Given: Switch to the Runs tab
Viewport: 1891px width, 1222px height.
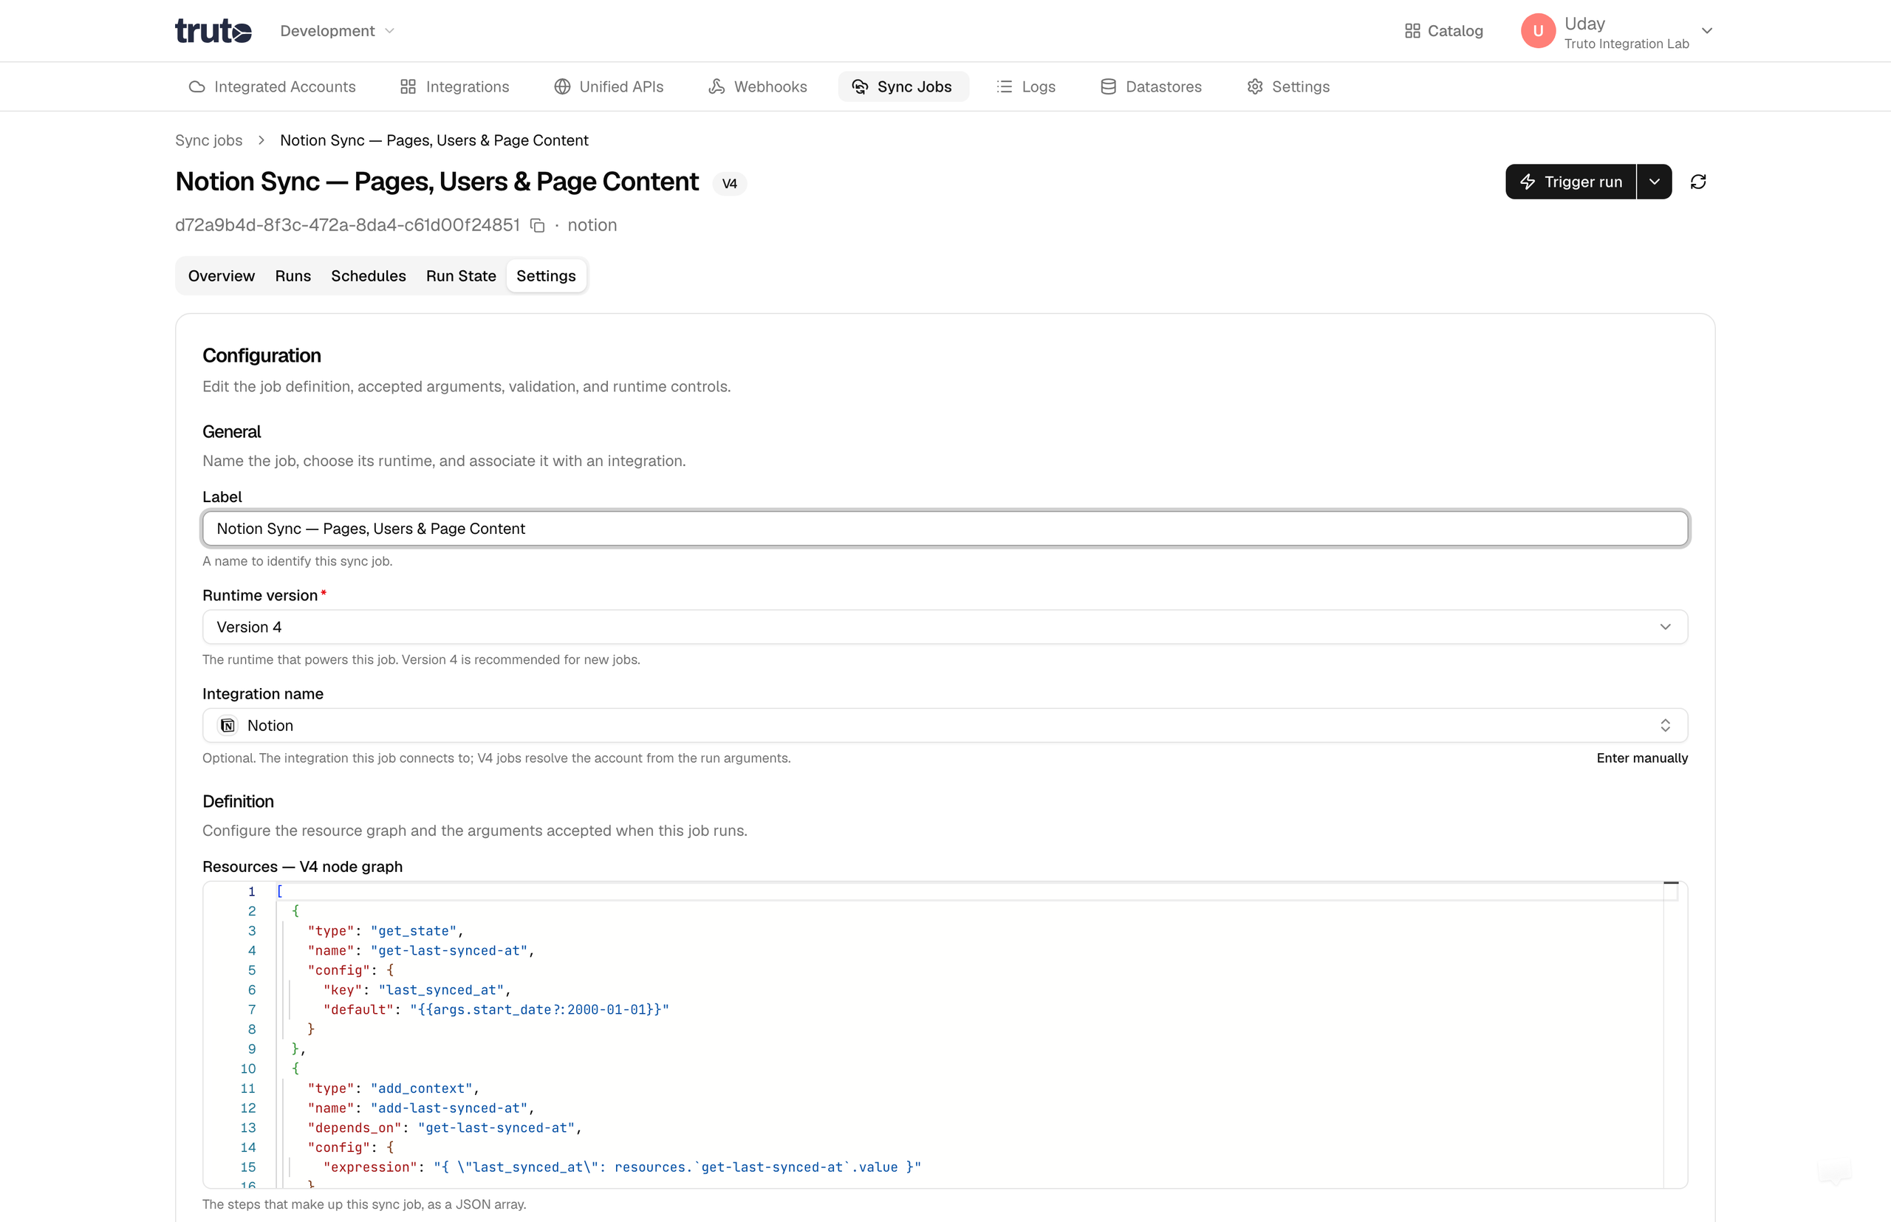Looking at the screenshot, I should click(x=293, y=276).
